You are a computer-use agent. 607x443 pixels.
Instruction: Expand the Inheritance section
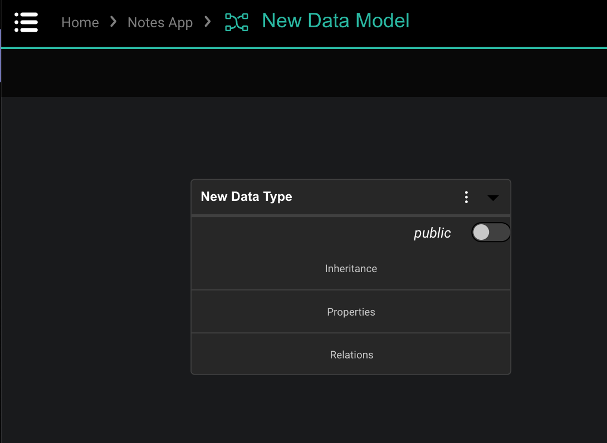(351, 268)
